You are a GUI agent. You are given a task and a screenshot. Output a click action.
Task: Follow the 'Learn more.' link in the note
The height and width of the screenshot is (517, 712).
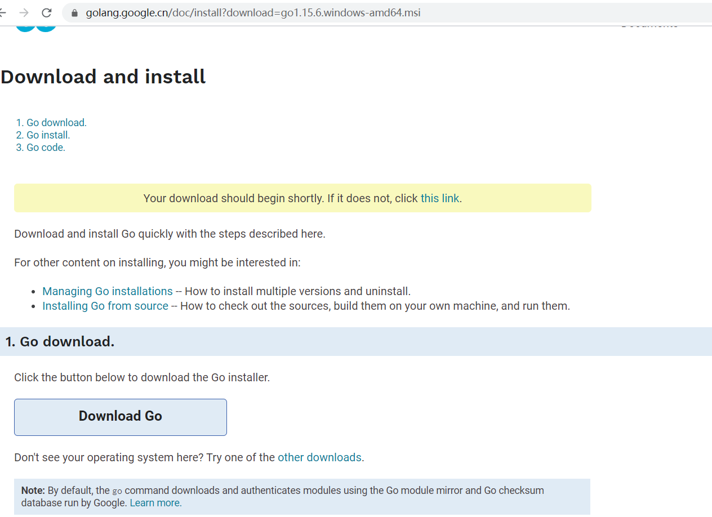(156, 503)
